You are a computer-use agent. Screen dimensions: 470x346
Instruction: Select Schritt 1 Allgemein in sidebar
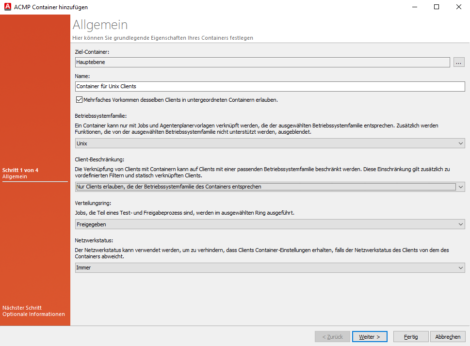click(19, 173)
